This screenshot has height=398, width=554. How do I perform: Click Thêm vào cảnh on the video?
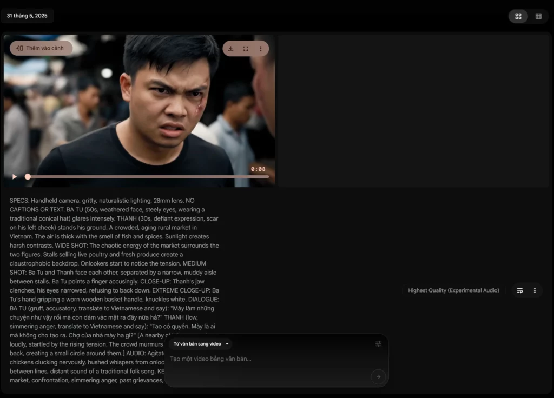(41, 48)
